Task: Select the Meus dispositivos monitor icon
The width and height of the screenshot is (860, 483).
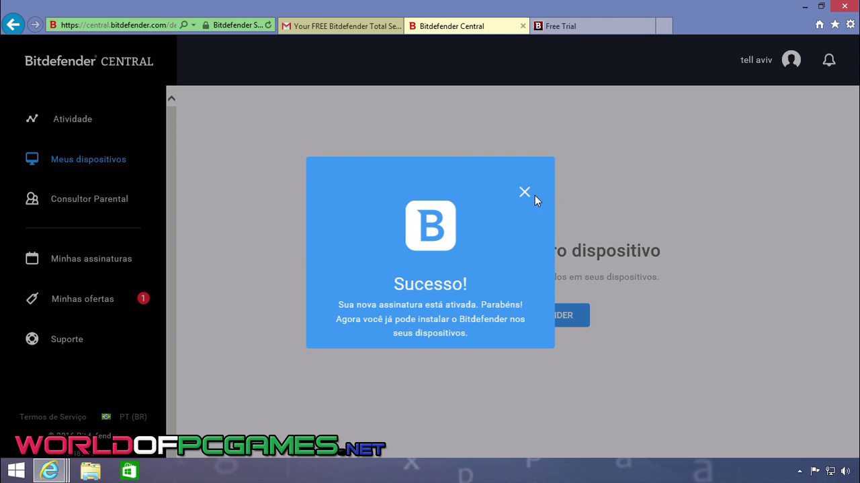Action: click(x=32, y=159)
